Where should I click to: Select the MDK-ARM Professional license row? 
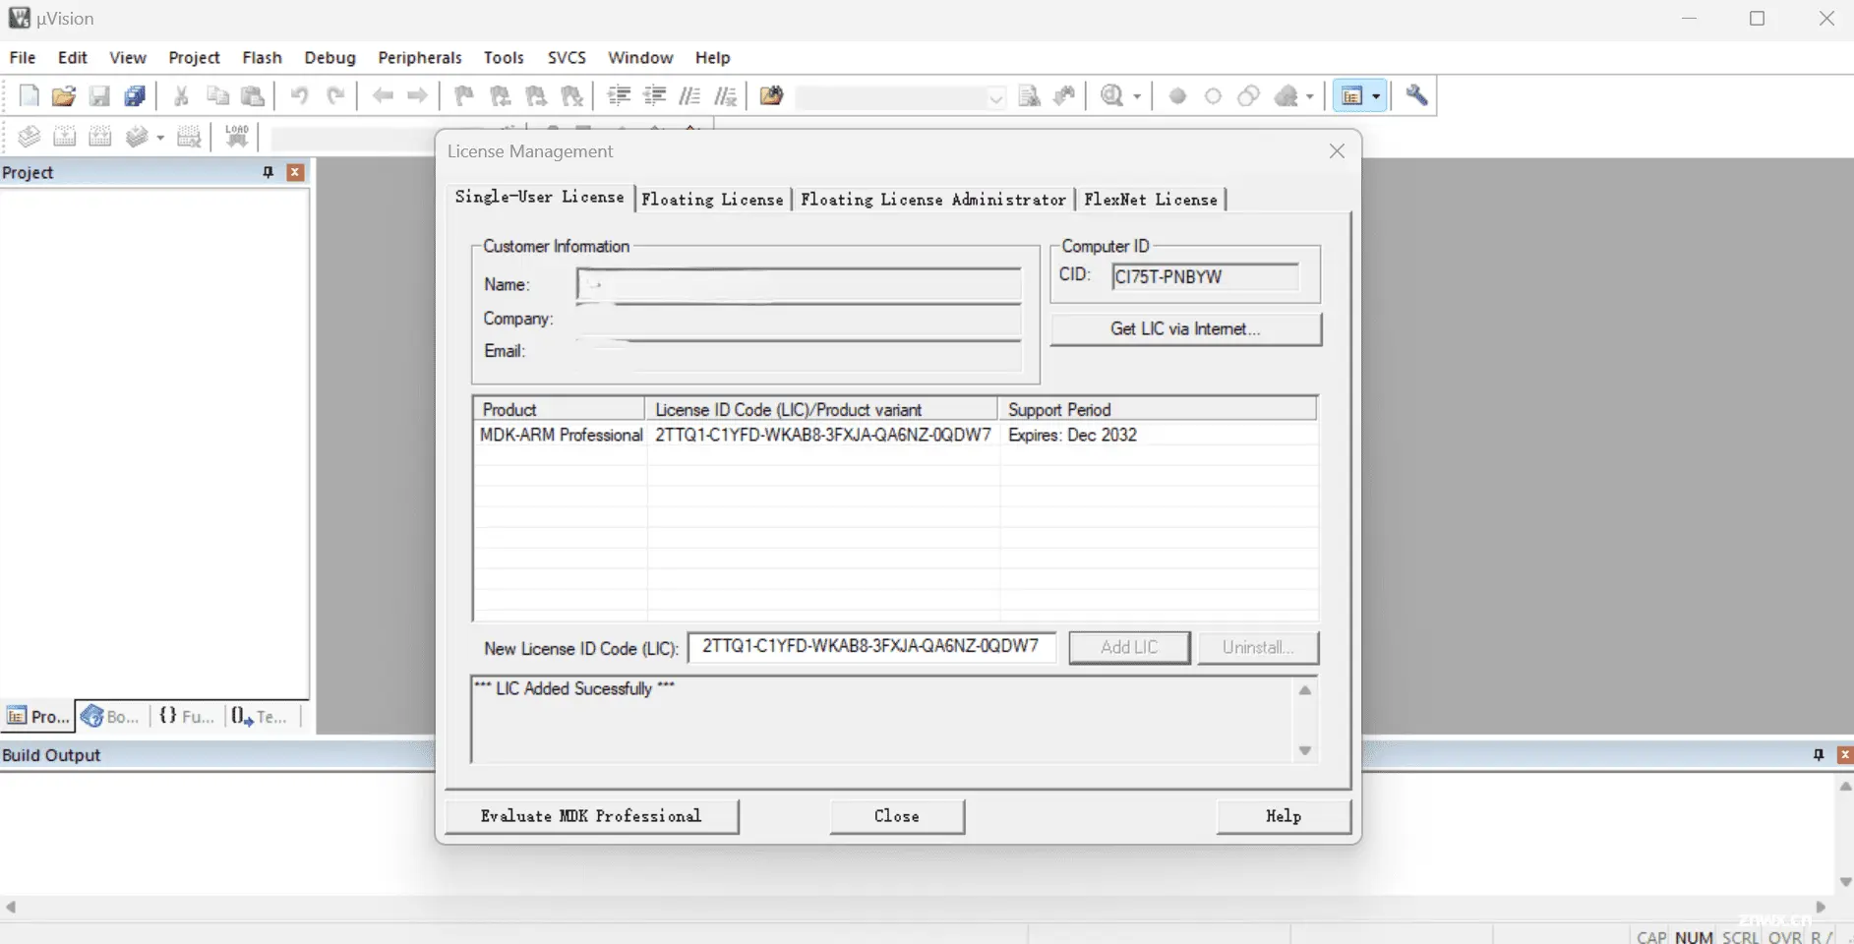click(895, 435)
